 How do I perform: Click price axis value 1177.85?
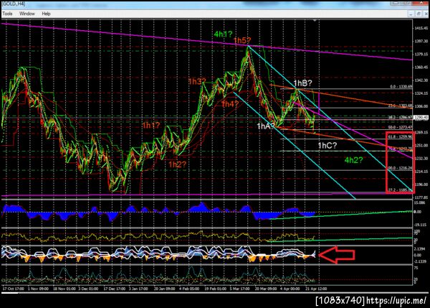[x=421, y=197]
